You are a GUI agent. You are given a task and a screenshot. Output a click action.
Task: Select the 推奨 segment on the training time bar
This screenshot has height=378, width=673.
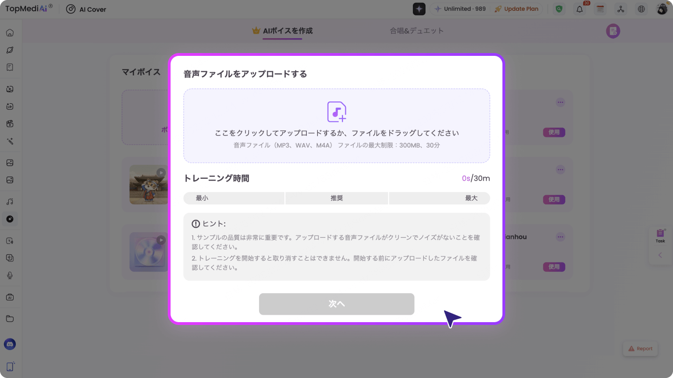pyautogui.click(x=336, y=198)
